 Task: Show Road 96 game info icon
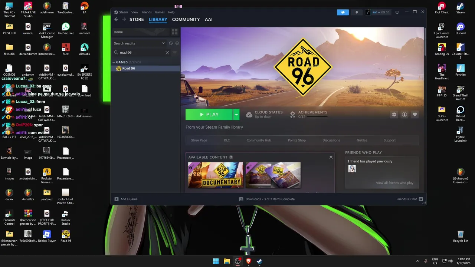click(x=404, y=115)
